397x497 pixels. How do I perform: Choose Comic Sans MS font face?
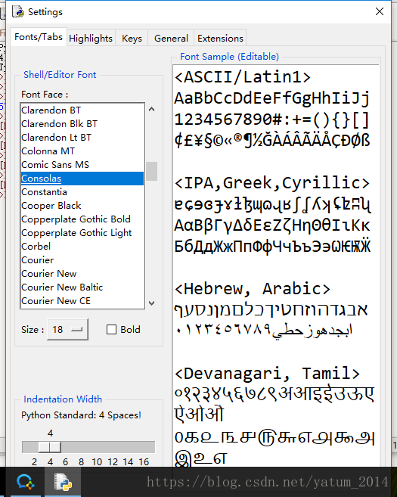coord(55,165)
